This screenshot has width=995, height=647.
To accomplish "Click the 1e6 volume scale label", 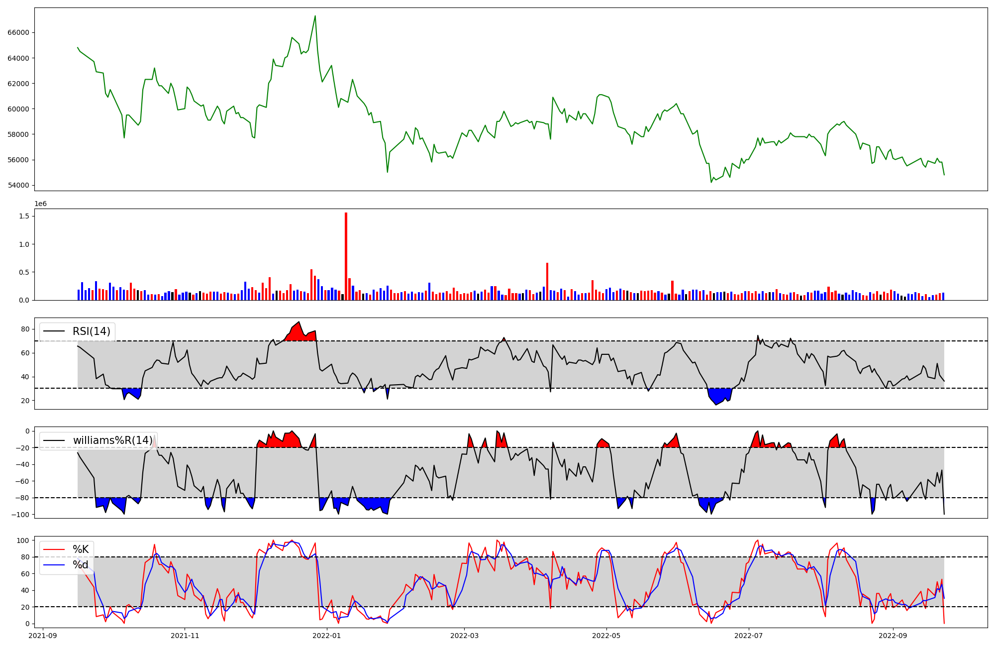I will 40,204.
